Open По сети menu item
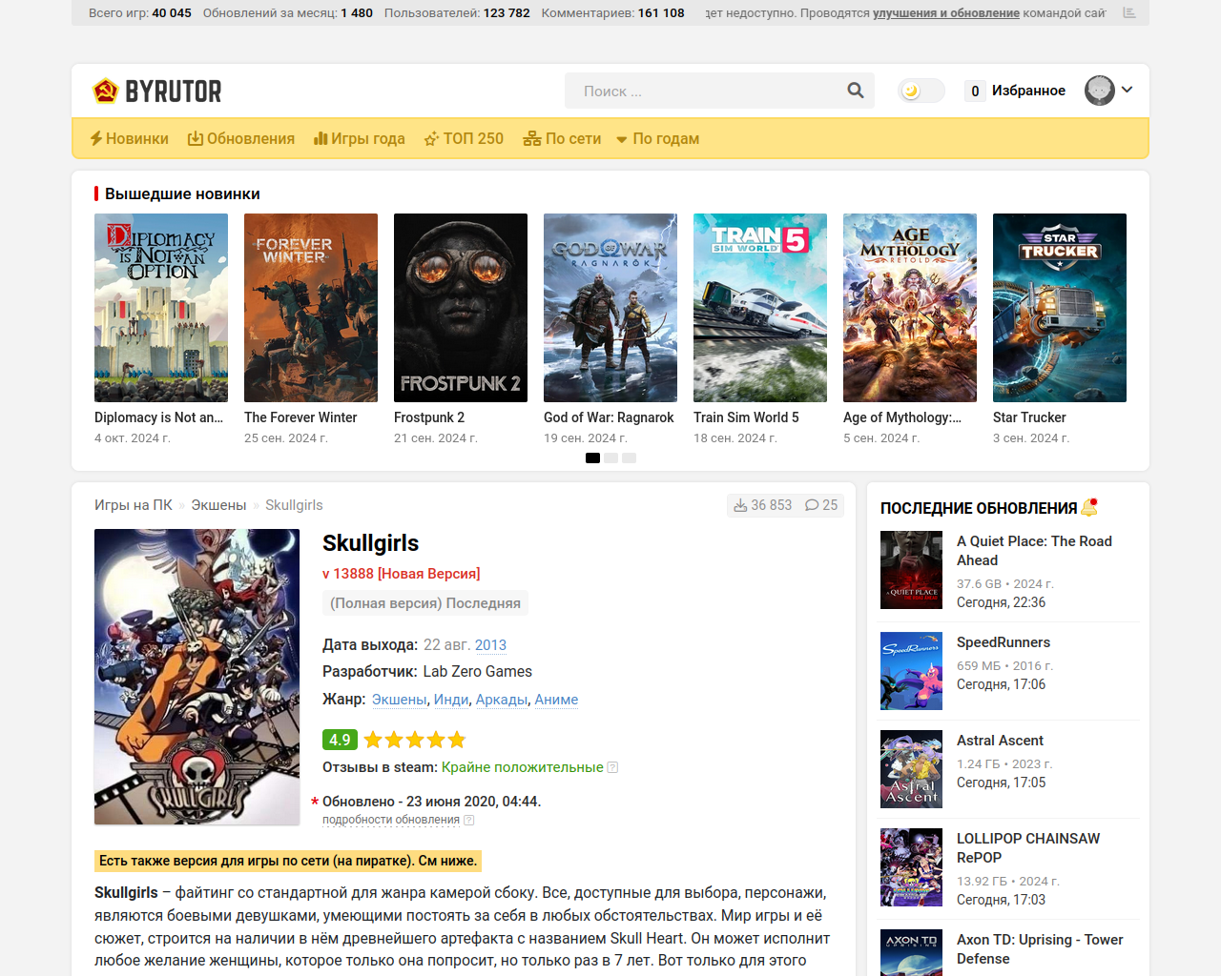The image size is (1221, 976). tap(562, 138)
